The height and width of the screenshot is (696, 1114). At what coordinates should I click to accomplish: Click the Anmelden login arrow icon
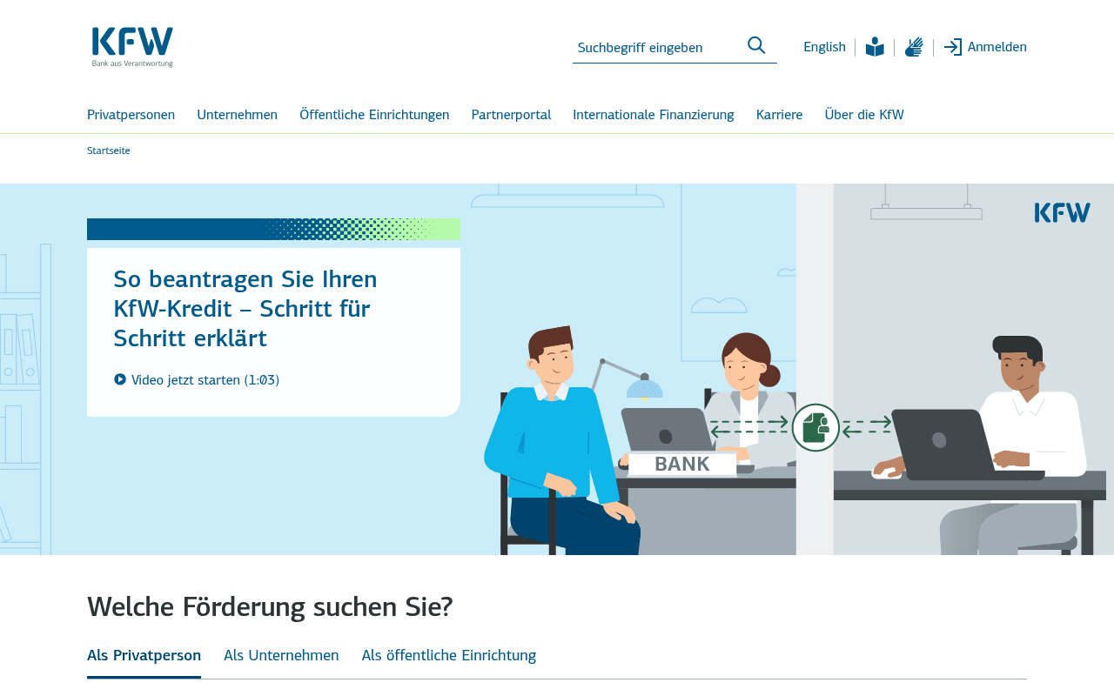tap(953, 47)
